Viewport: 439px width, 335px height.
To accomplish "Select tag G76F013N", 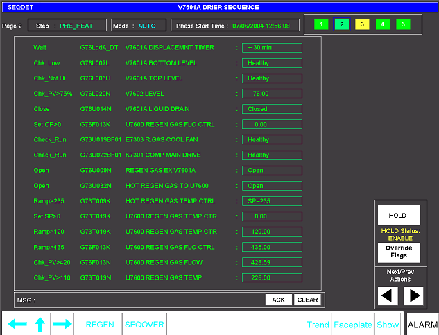I will (x=96, y=262).
